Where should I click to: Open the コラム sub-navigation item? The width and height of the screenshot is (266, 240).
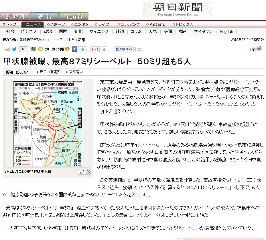(136, 32)
